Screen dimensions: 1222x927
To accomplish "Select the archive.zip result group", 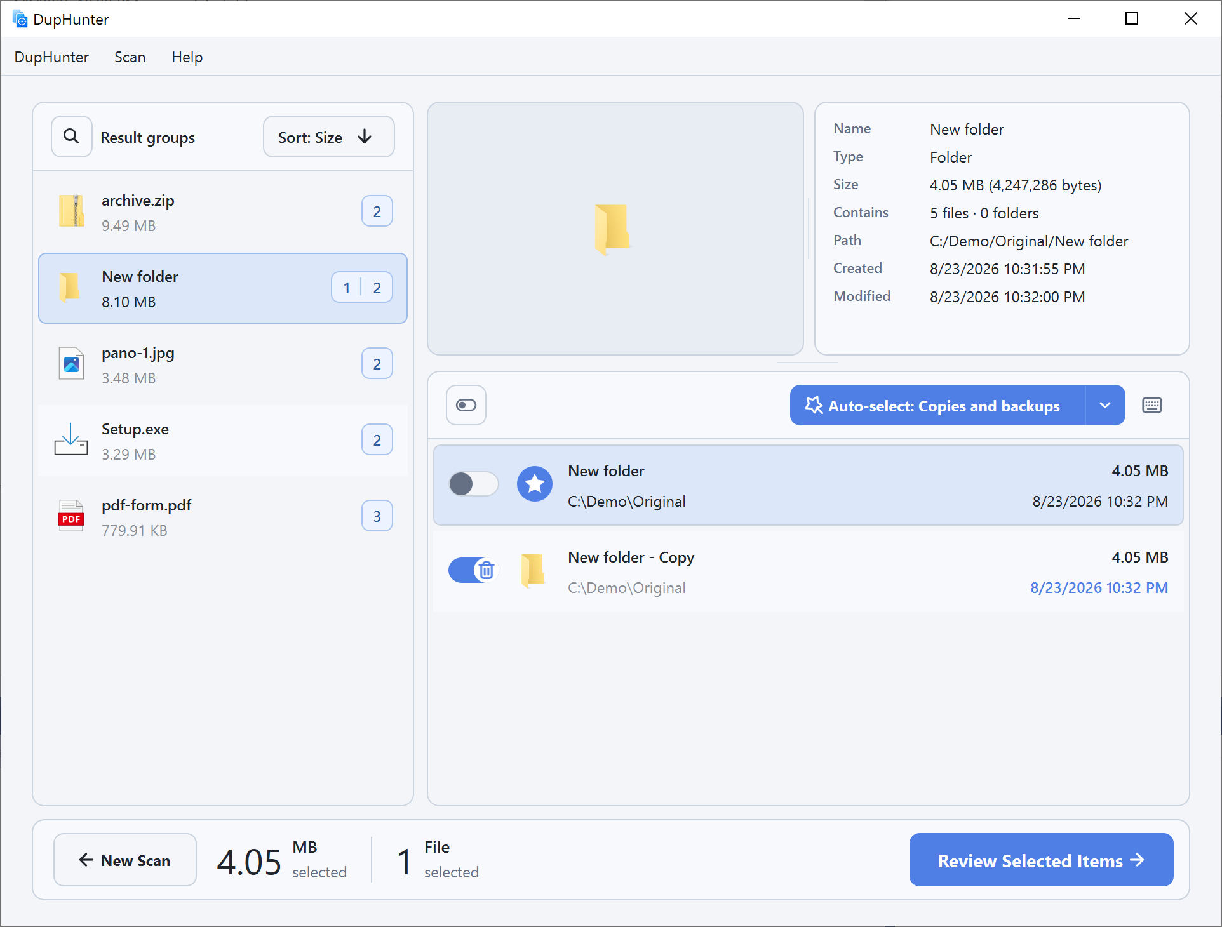I will (x=222, y=212).
